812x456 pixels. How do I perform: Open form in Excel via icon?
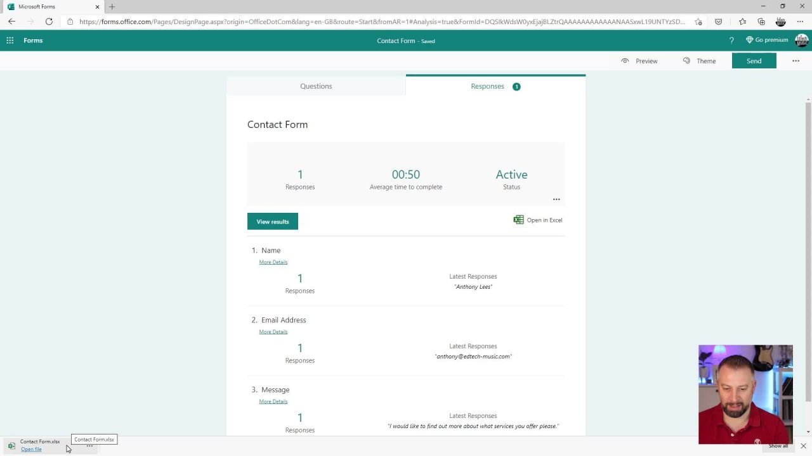point(518,220)
